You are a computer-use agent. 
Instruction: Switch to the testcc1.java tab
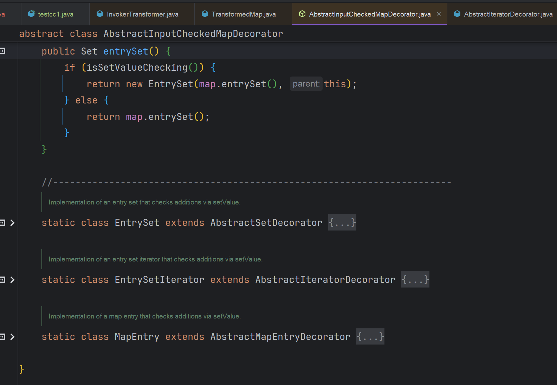56,14
